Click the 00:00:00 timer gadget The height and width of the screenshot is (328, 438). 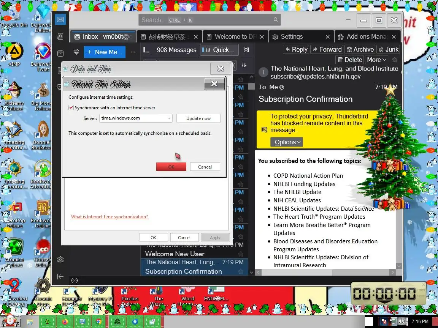click(x=388, y=294)
